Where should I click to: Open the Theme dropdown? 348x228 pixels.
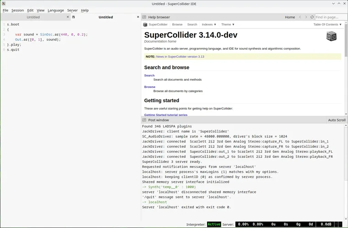pos(228,25)
